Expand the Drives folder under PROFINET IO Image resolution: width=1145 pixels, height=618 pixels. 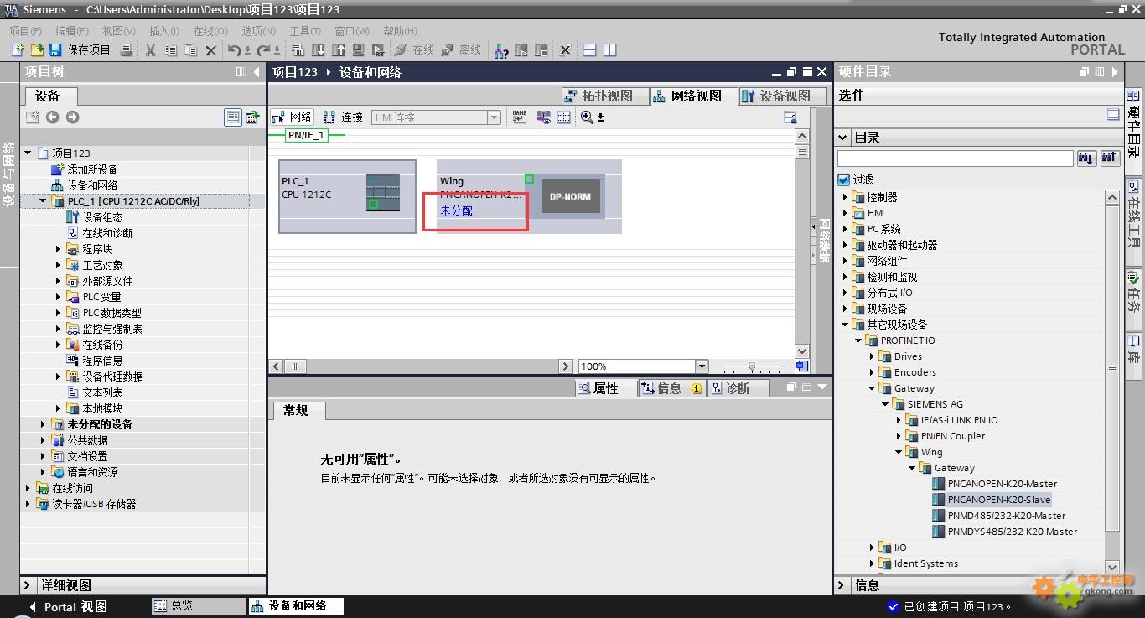pos(872,356)
